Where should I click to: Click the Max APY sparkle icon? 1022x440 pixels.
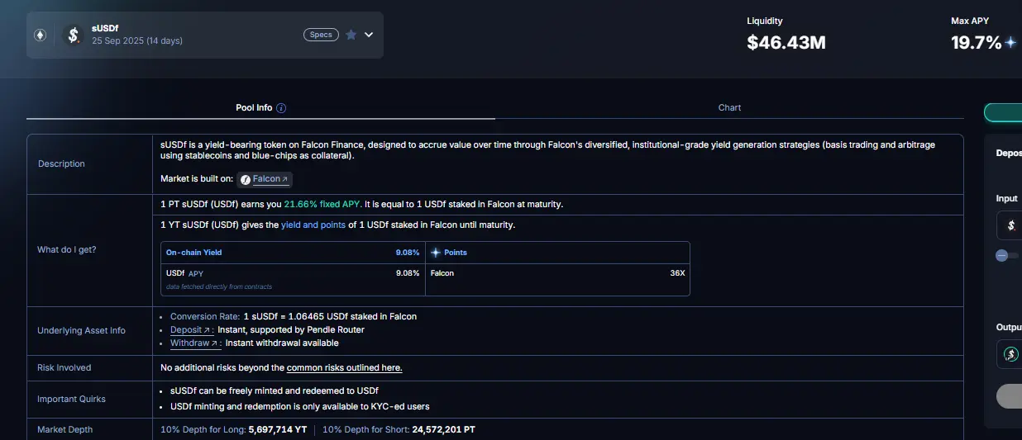pos(1010,43)
